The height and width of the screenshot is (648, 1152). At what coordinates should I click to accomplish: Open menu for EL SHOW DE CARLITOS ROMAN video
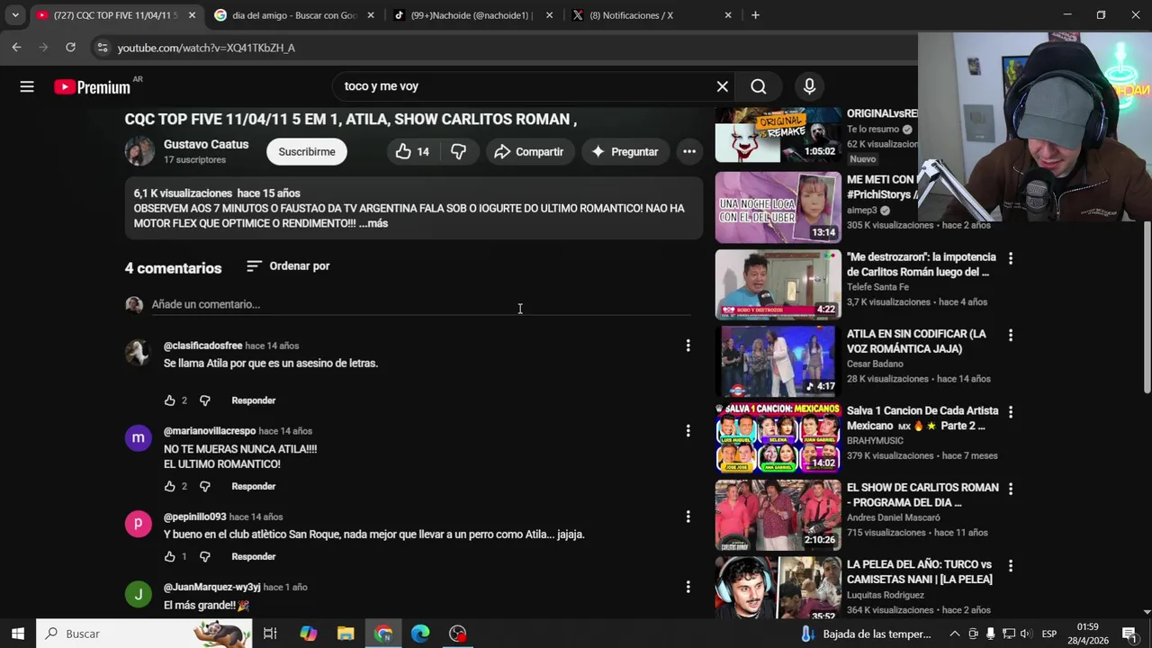pyautogui.click(x=1010, y=489)
